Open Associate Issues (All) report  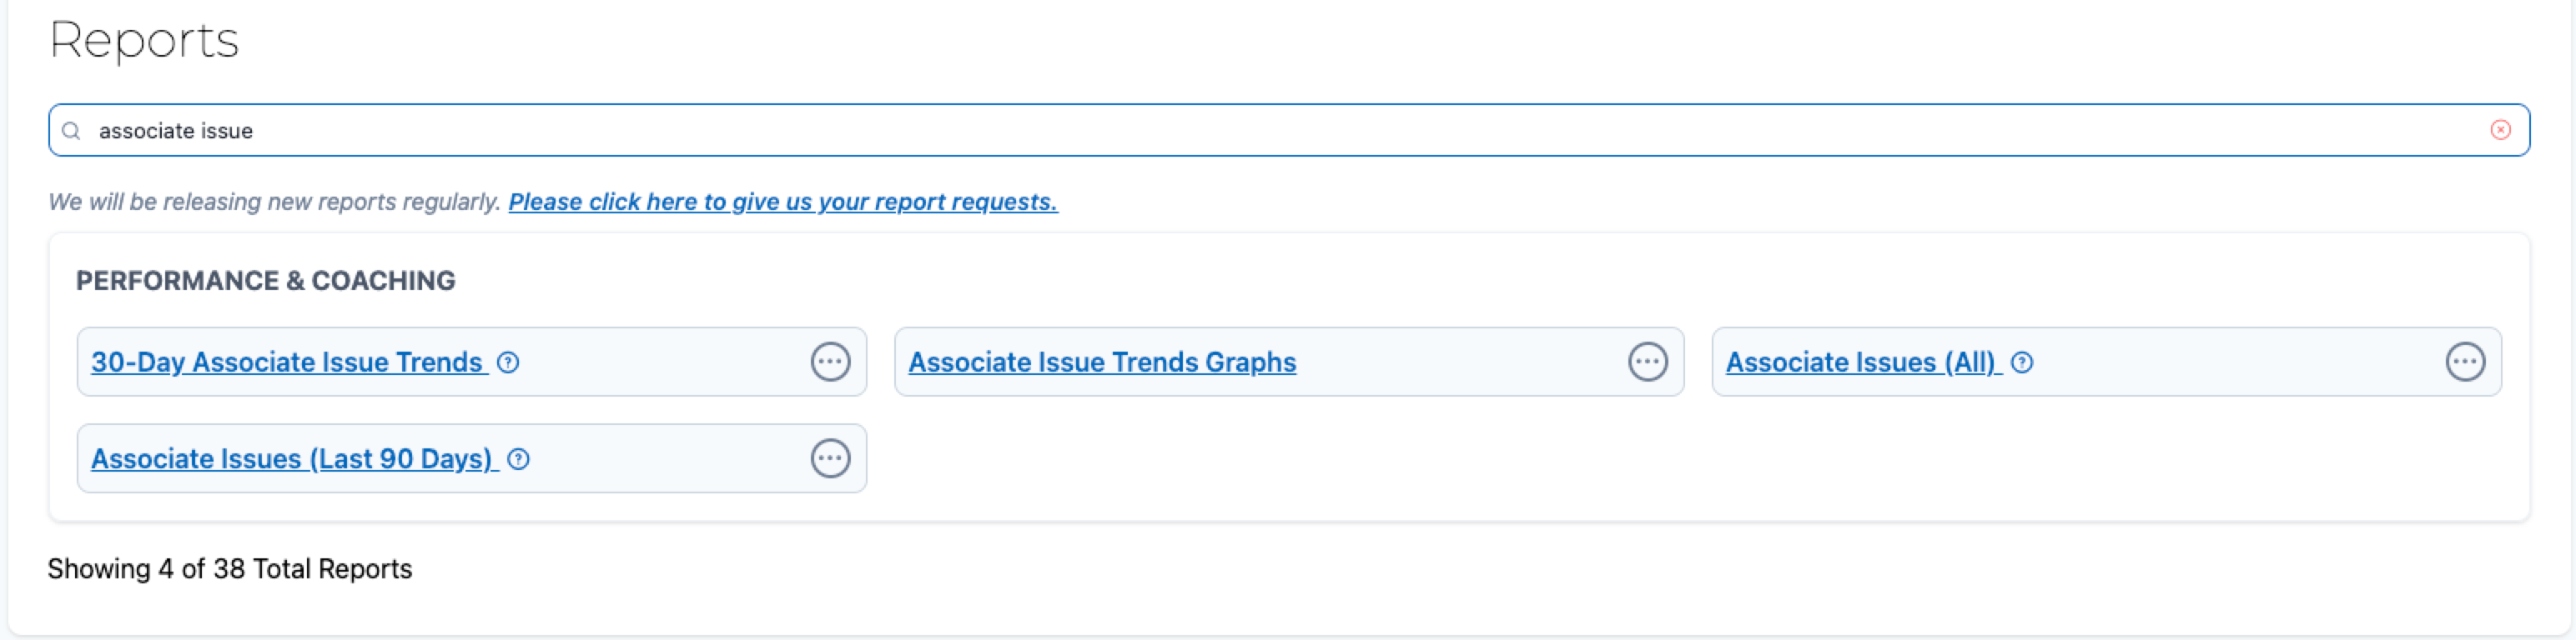[1860, 362]
